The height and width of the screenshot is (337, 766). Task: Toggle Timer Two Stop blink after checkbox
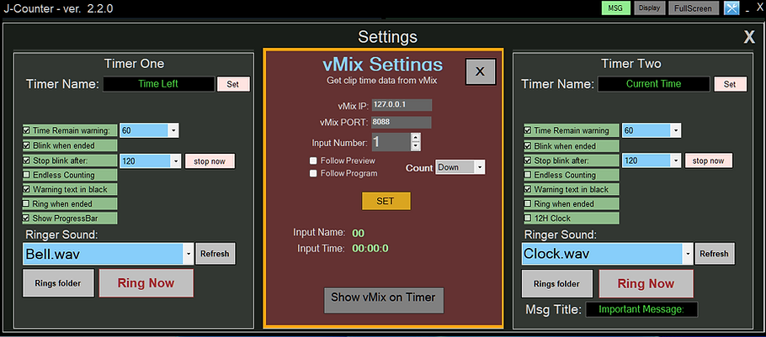[x=528, y=160]
